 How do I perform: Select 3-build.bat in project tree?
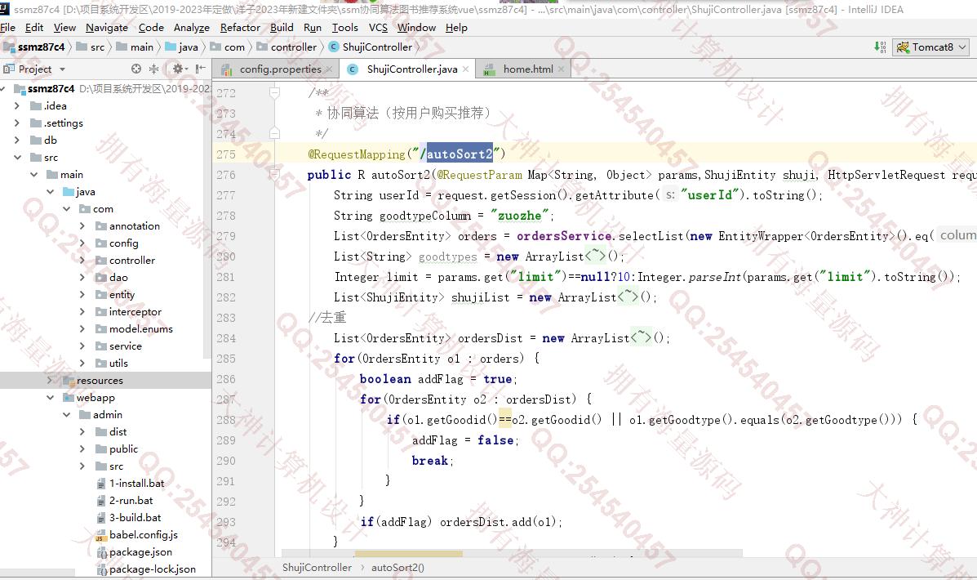(x=135, y=518)
